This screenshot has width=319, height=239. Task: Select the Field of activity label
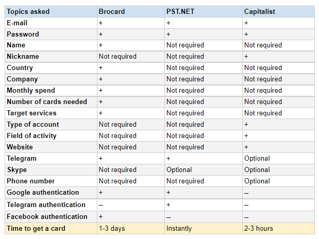[x=31, y=136]
